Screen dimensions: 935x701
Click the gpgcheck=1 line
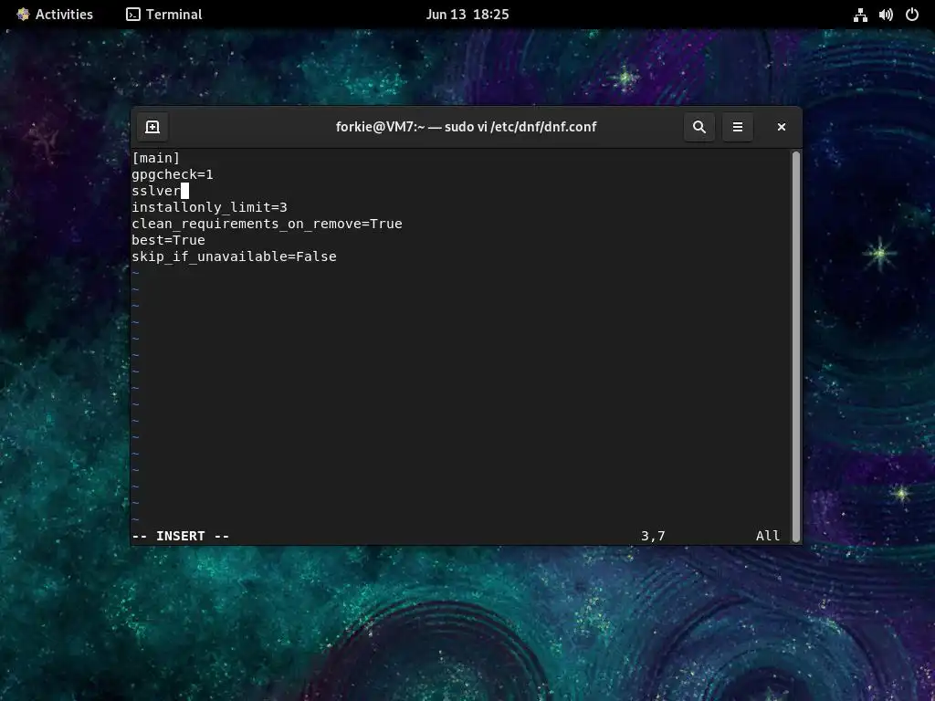(173, 174)
